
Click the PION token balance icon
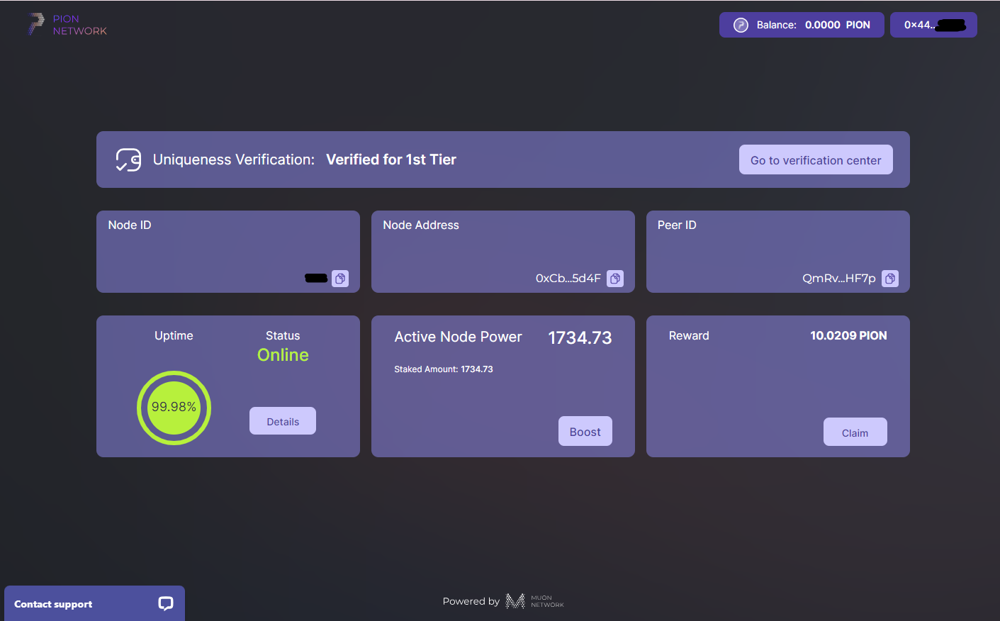click(741, 25)
